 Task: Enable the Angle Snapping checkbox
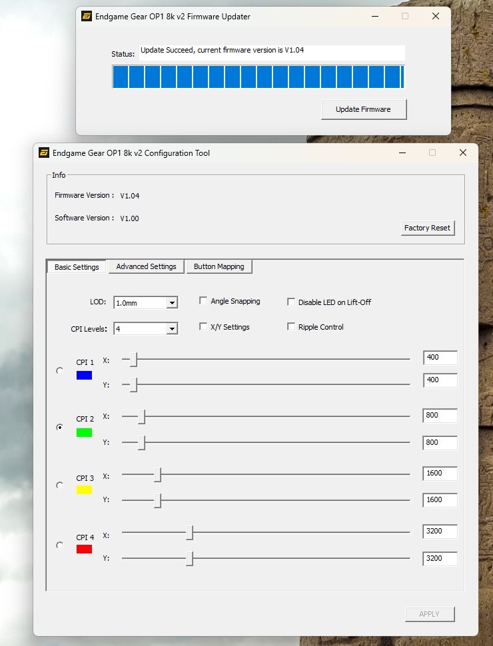203,301
